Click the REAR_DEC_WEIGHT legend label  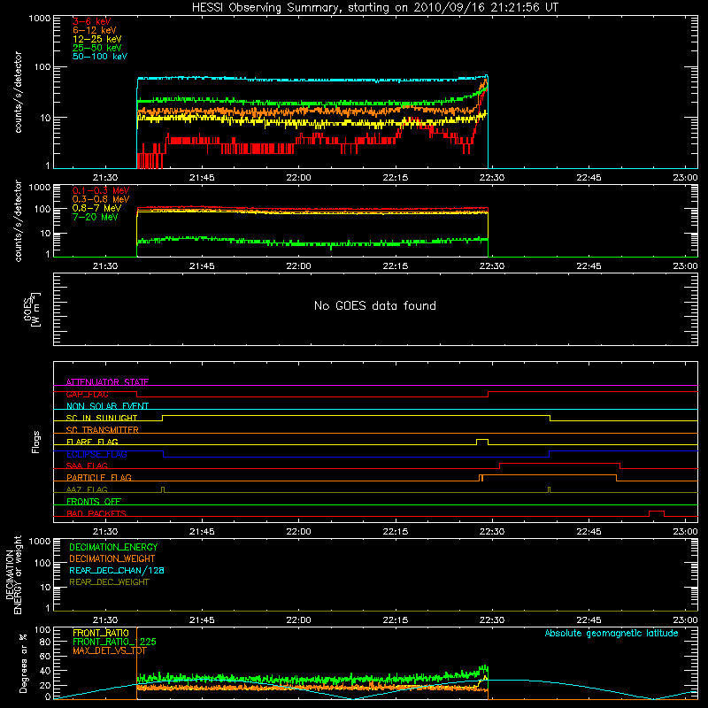(109, 582)
